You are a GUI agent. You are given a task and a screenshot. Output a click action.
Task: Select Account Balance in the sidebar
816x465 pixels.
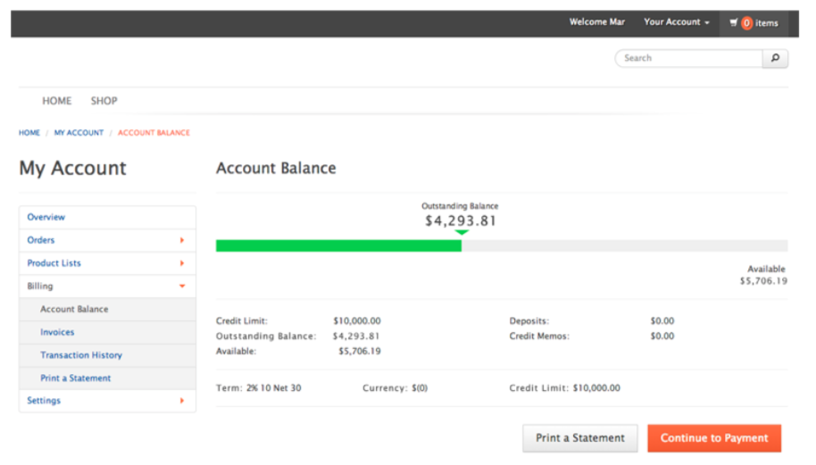point(74,309)
